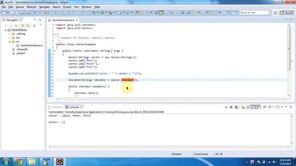Image resolution: width=296 pixels, height=166 pixels.
Task: Switch to the Problems tab
Action: (55, 107)
